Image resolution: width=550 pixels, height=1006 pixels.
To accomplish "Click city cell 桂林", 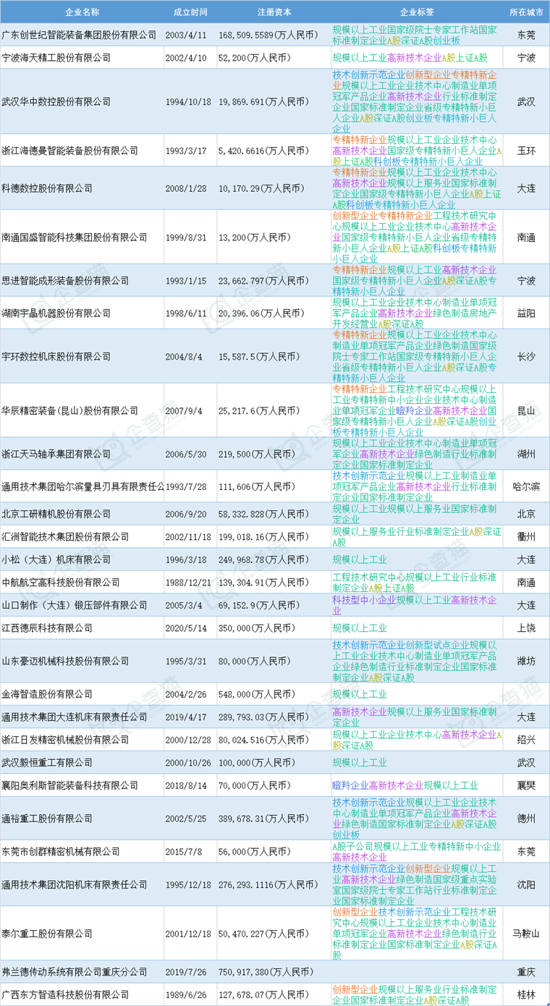I will pyautogui.click(x=526, y=994).
